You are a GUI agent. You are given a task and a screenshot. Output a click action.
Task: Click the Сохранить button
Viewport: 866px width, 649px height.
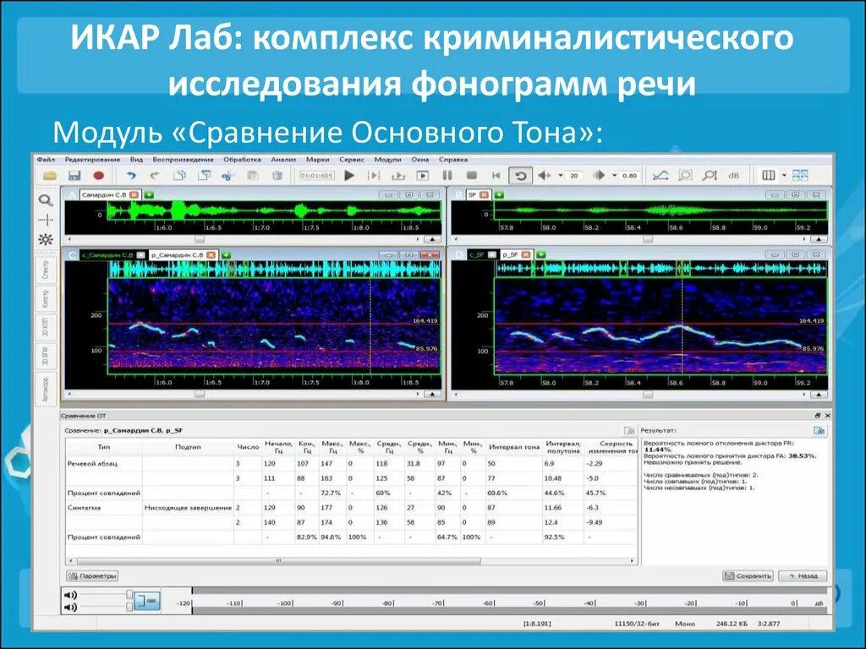[x=748, y=575]
